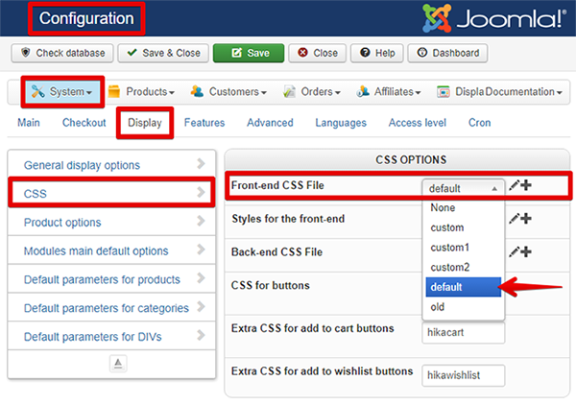Click the Orders document icon
The image size is (576, 405).
pyautogui.click(x=289, y=91)
